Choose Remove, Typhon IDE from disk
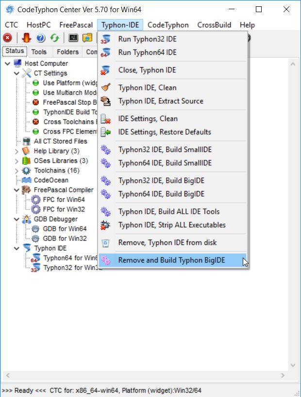 [167, 242]
